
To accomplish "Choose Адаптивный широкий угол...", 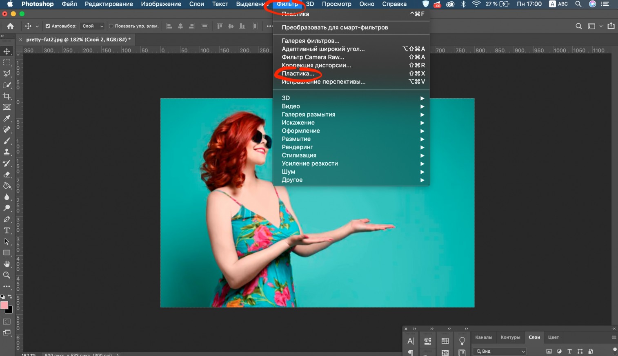I will click(351, 49).
